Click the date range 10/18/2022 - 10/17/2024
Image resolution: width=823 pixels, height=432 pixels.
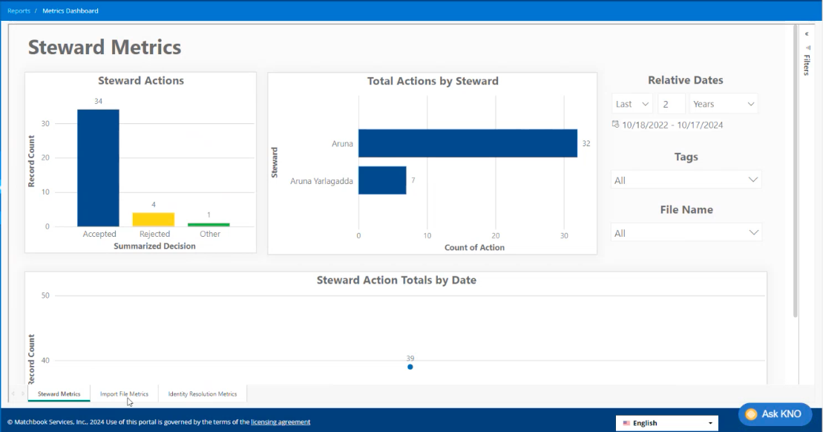click(672, 125)
